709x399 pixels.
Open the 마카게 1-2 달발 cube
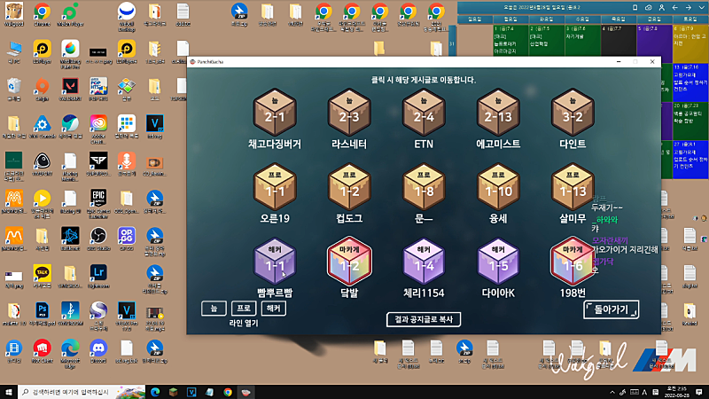pos(349,261)
